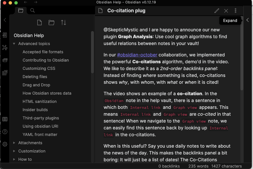The width and height of the screenshot is (253, 169).
Task: Open How Obsidian stores data note
Action: 47,93
